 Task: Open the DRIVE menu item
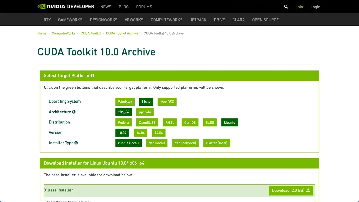[x=219, y=20]
